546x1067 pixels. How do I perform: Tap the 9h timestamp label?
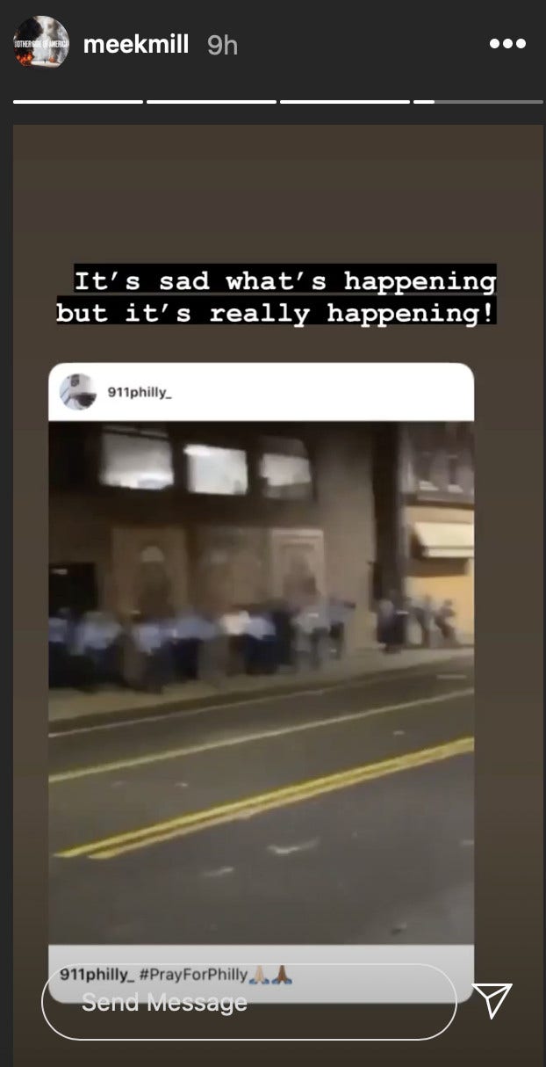222,46
